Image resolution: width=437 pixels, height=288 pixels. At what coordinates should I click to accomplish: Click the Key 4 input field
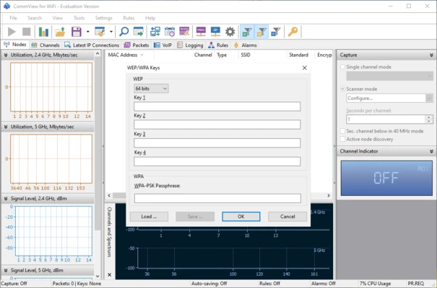[x=217, y=161]
